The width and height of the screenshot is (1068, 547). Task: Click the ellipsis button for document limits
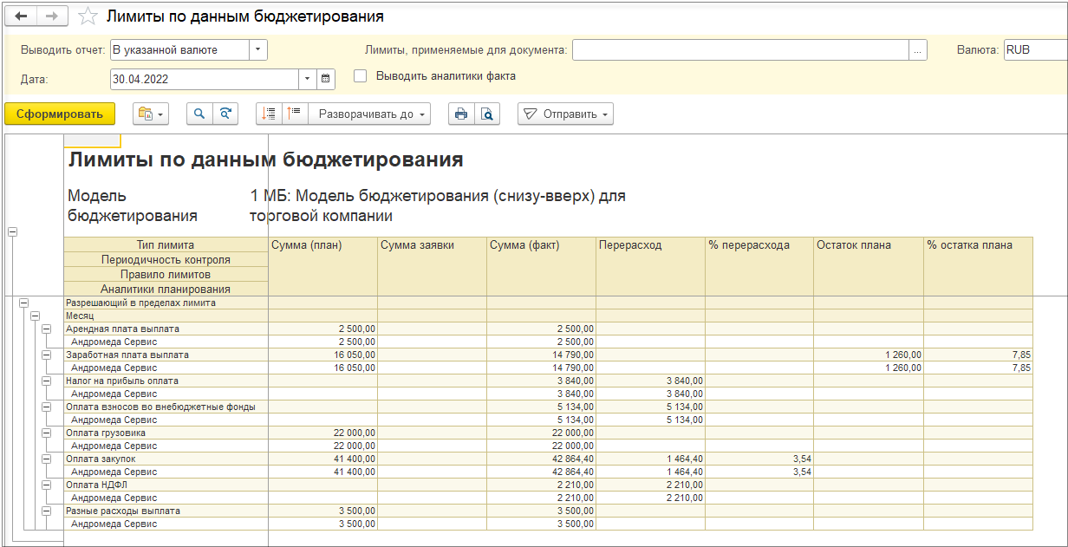pos(918,50)
